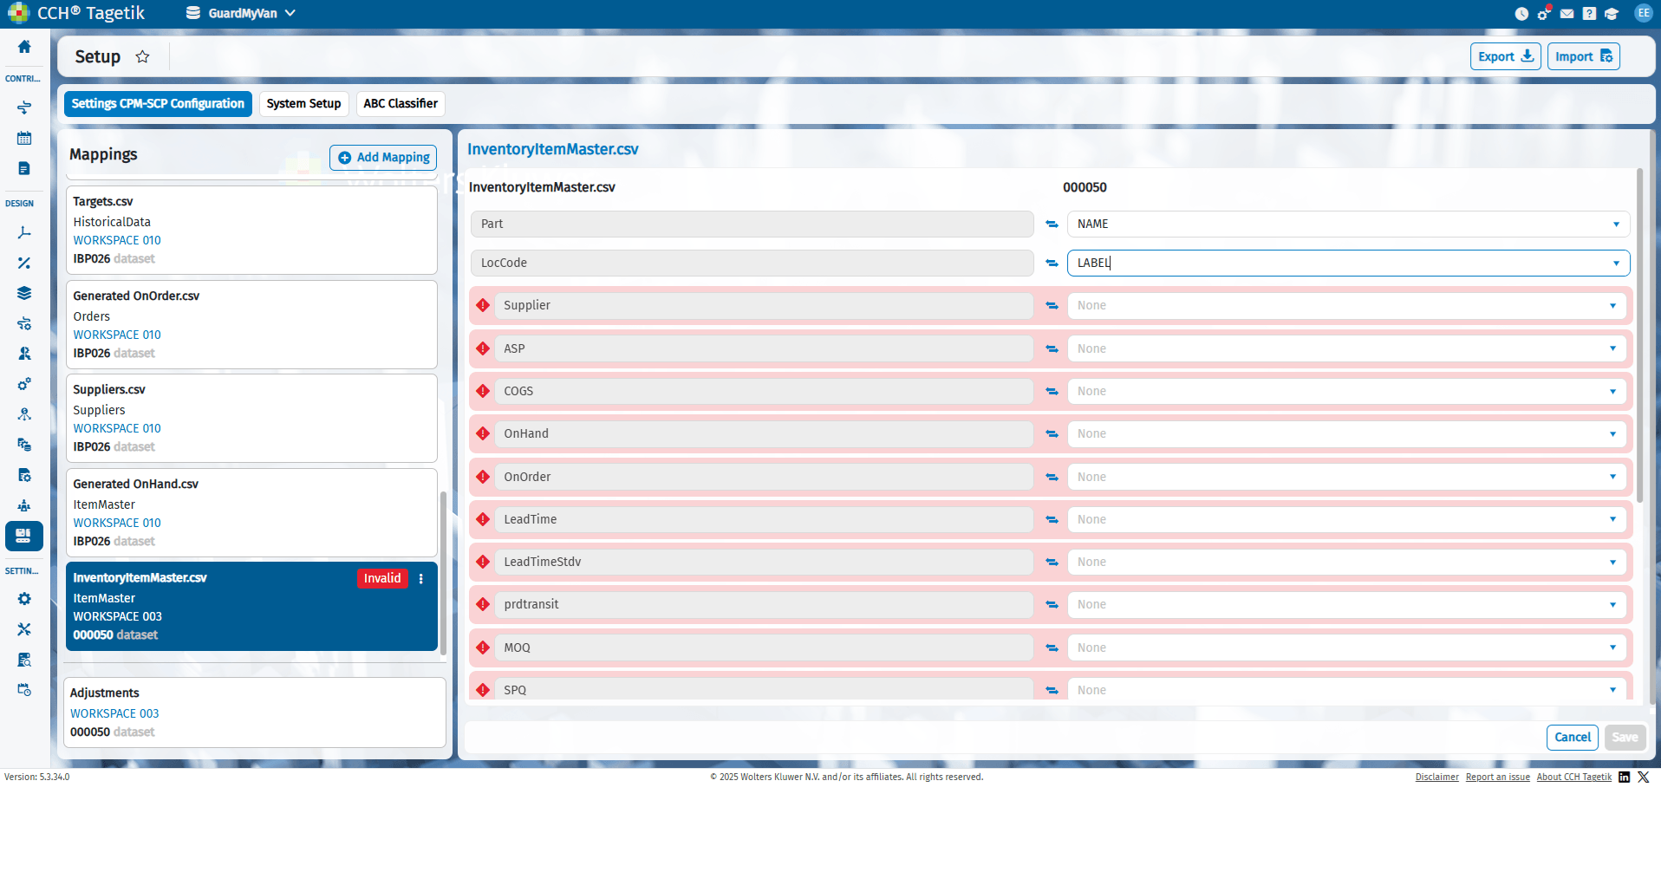
Task: Click the mapping swap icon beside Supplier
Action: [1052, 306]
